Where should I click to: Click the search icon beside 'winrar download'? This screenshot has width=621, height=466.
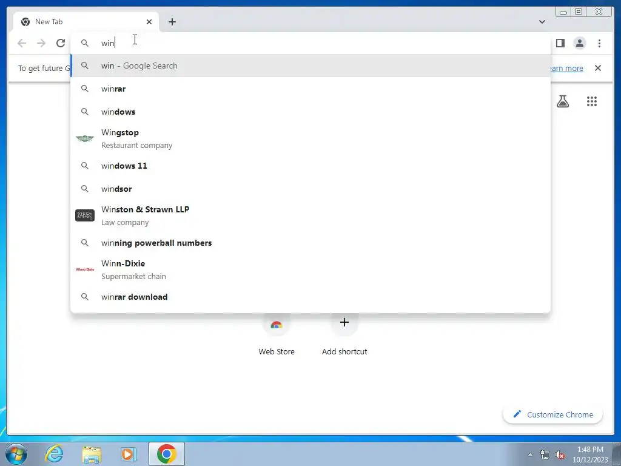[85, 297]
